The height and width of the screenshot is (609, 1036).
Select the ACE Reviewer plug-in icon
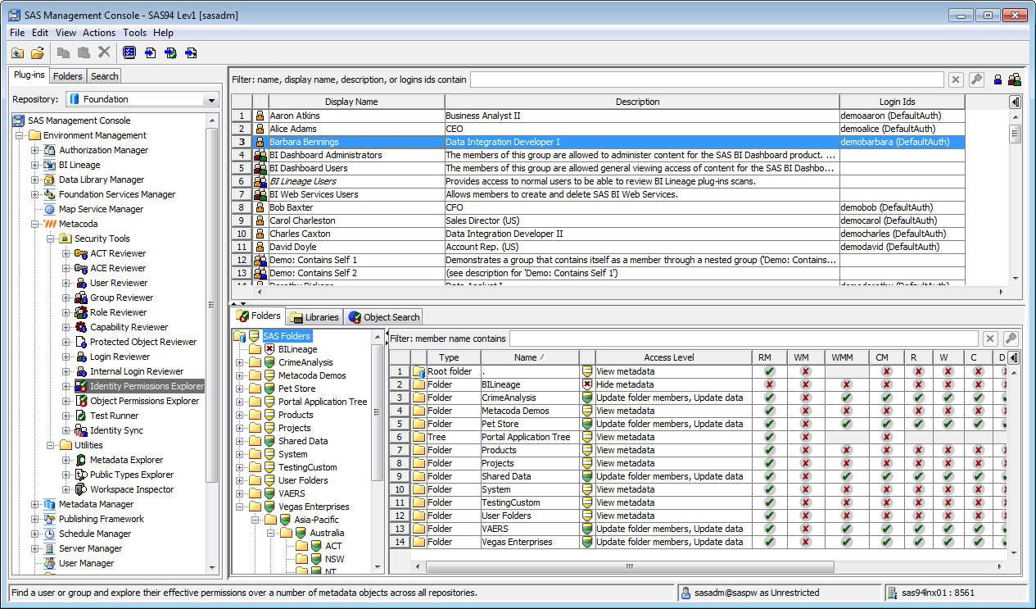pos(81,268)
